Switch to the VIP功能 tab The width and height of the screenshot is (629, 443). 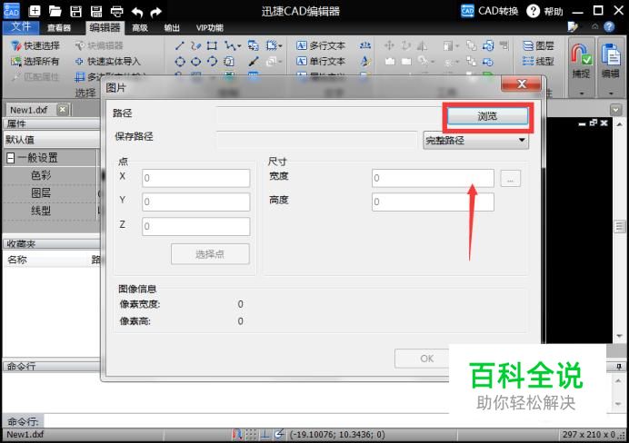coord(209,27)
